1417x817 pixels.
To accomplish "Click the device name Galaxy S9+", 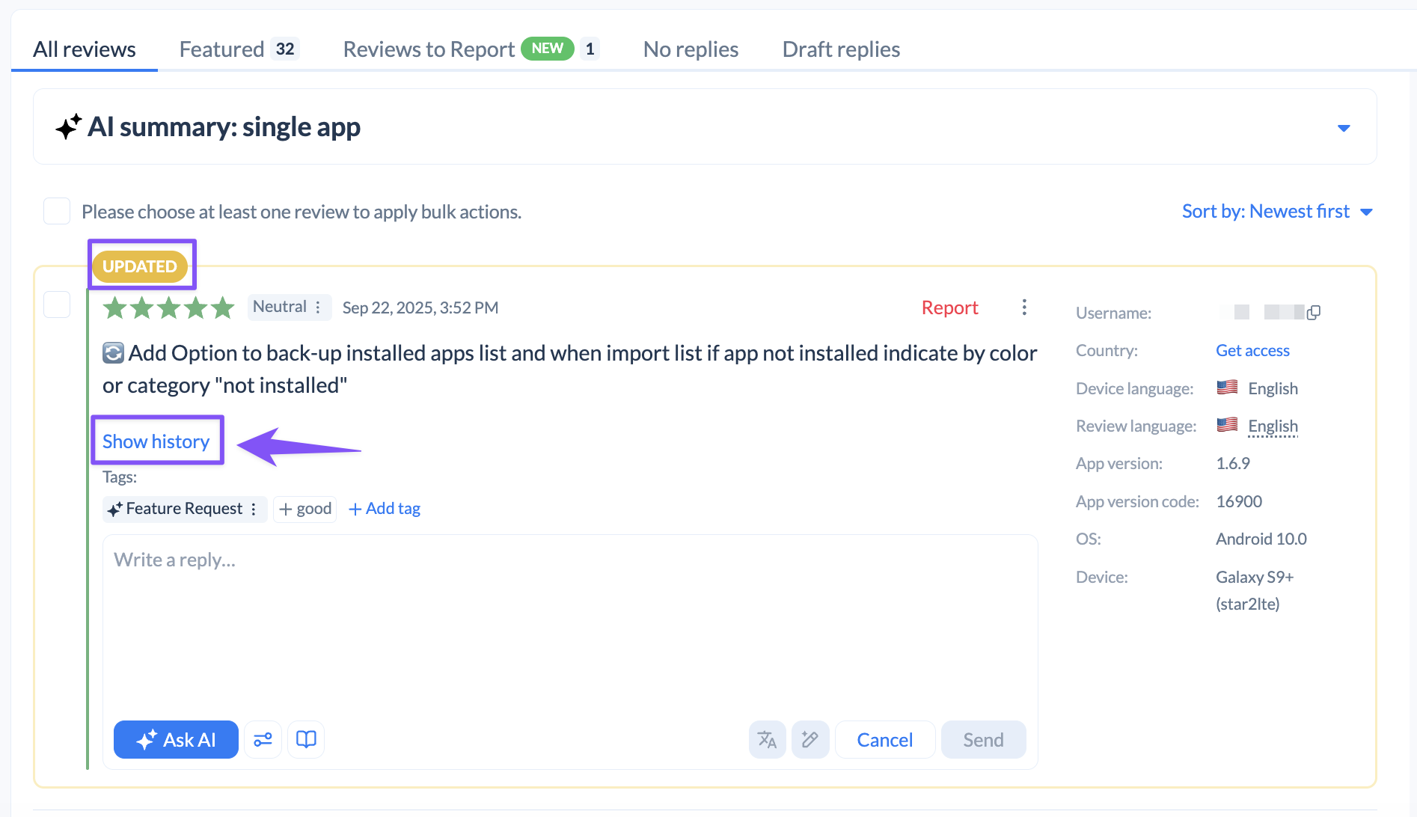I will pos(1255,577).
